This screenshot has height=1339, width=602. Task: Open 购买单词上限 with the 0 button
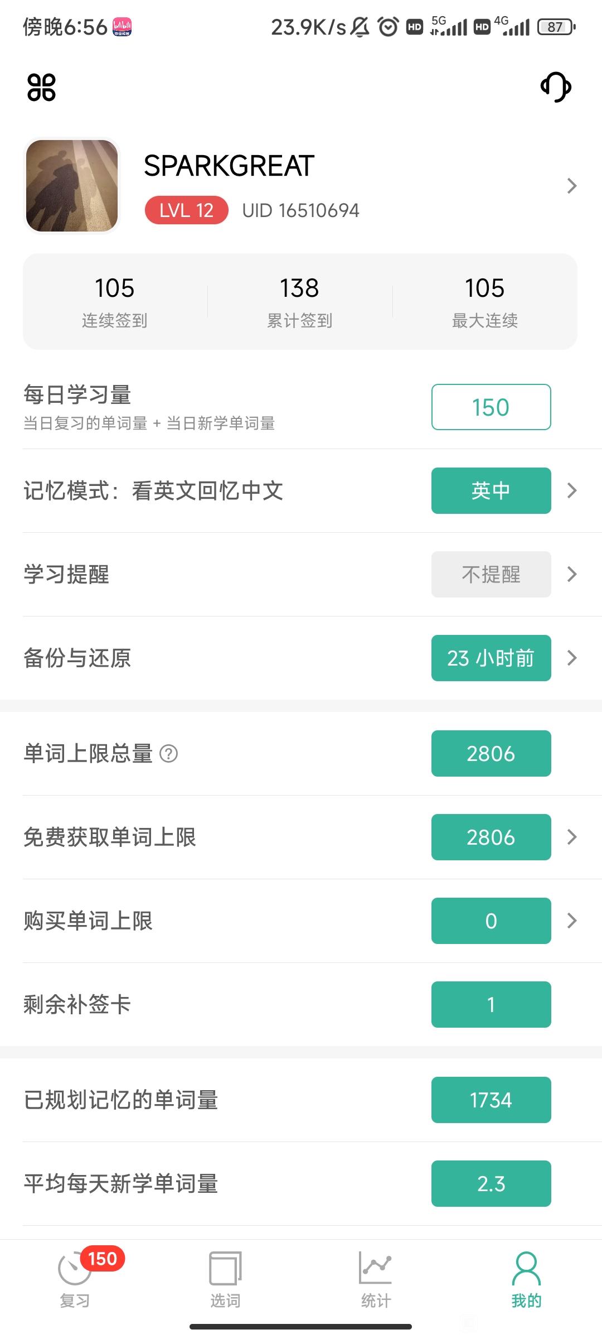tap(491, 921)
